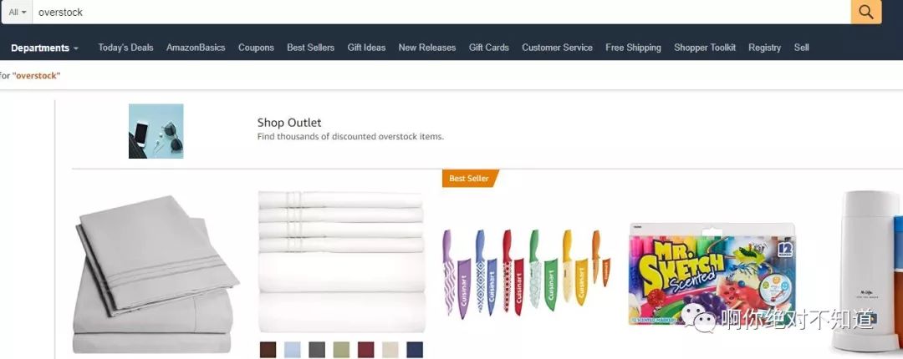The height and width of the screenshot is (359, 903).
Task: Open the Coupons page
Action: click(256, 48)
